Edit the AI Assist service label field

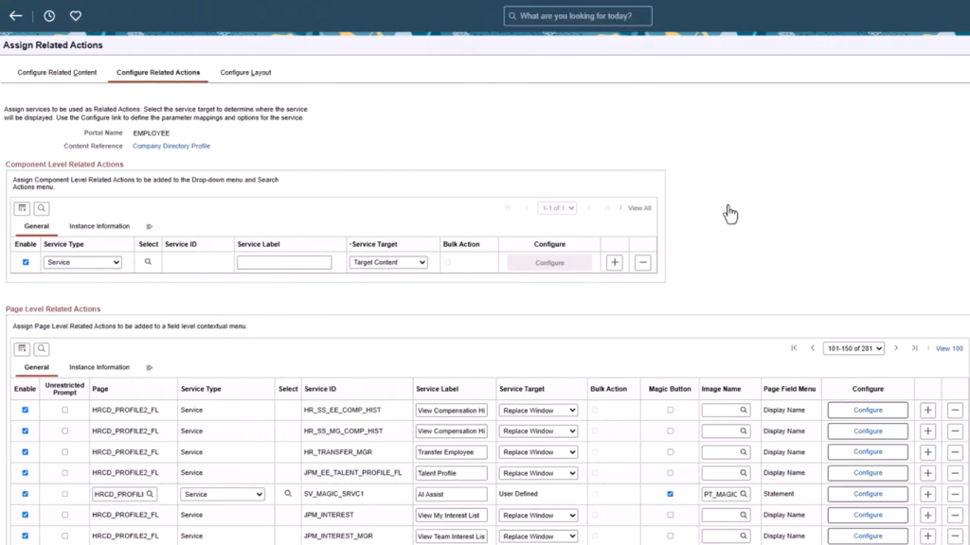[x=452, y=494]
